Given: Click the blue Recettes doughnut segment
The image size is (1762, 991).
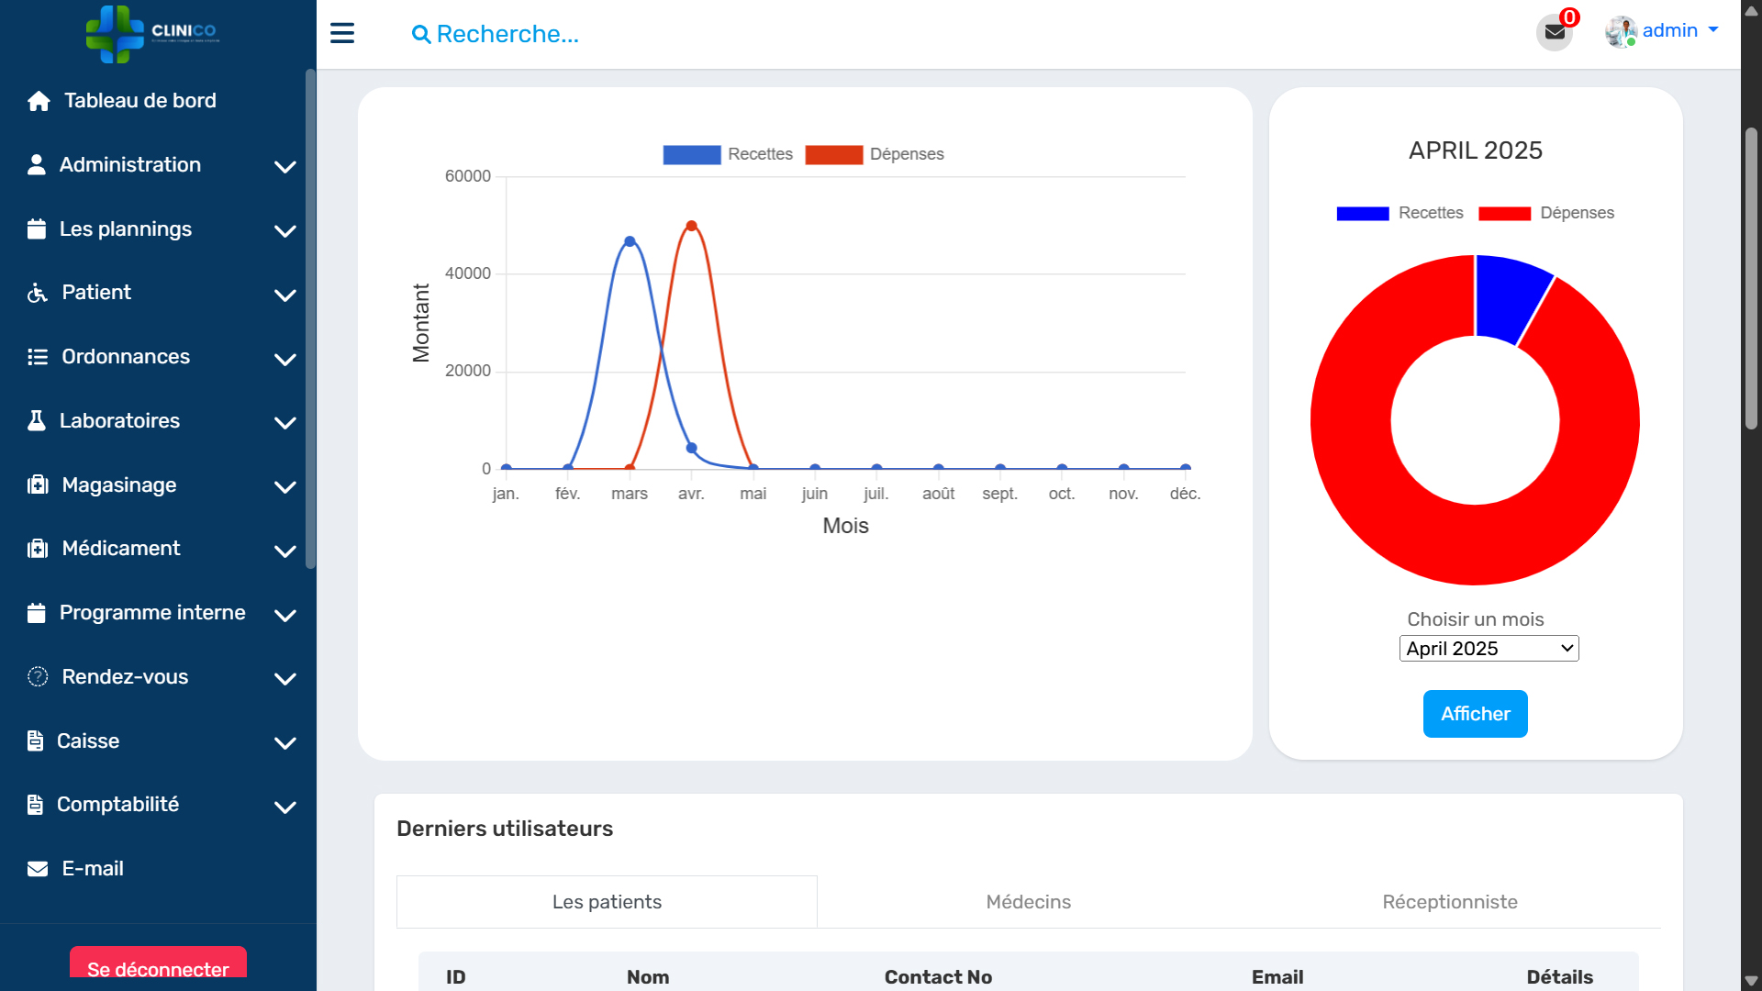Looking at the screenshot, I should (1507, 296).
